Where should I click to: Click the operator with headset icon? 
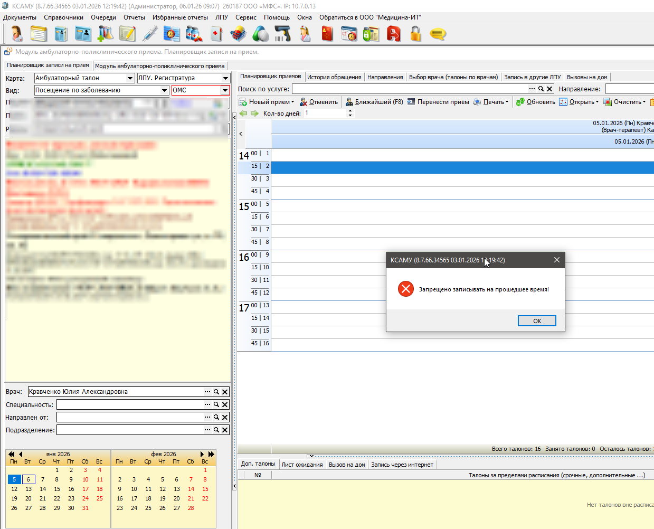[x=16, y=34]
